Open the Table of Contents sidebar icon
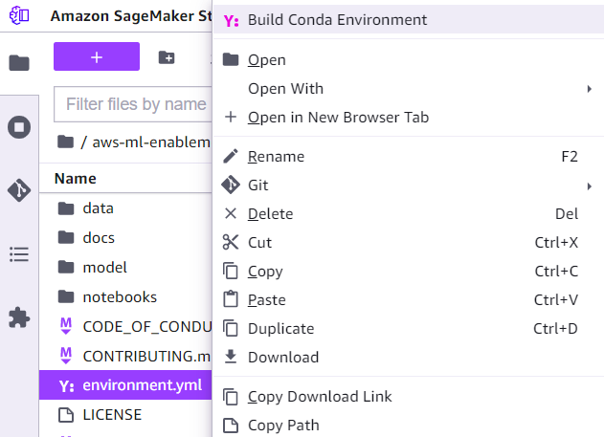The image size is (604, 437). [19, 254]
